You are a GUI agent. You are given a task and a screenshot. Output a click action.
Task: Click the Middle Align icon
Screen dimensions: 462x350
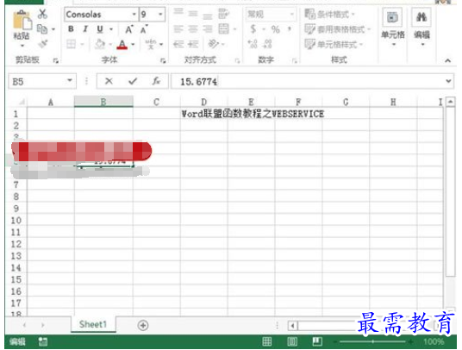coord(193,14)
